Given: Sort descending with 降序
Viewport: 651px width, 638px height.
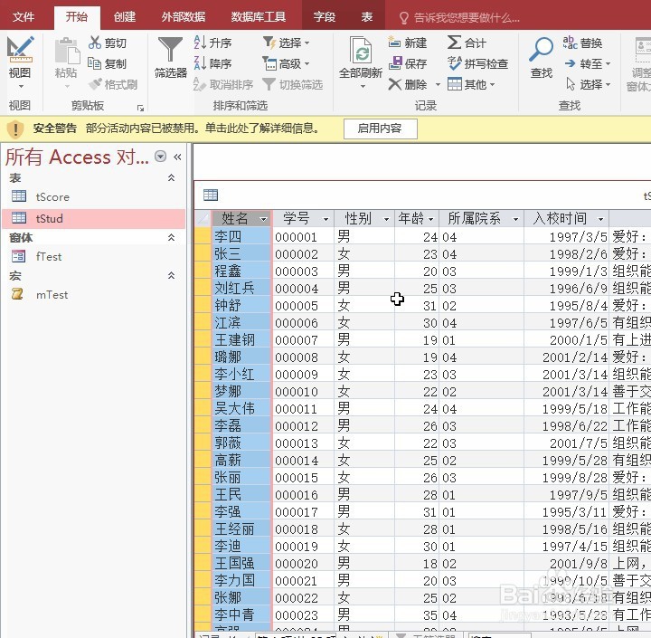Looking at the screenshot, I should pos(212,63).
